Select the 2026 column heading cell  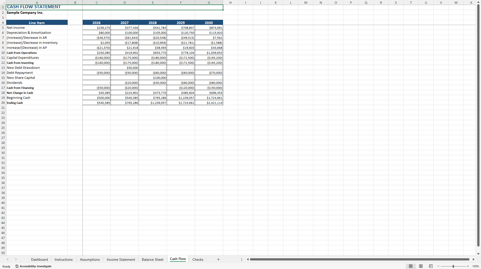coord(97,23)
